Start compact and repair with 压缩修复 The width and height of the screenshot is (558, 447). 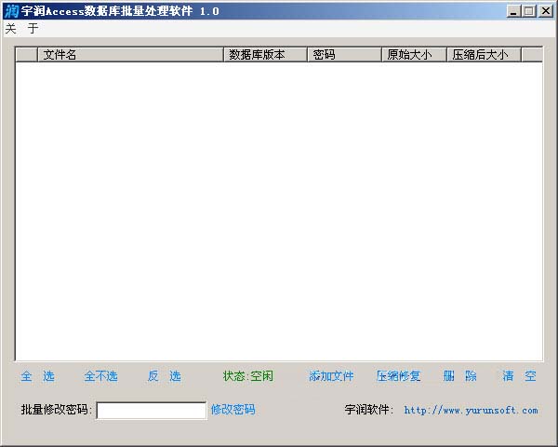tap(398, 376)
